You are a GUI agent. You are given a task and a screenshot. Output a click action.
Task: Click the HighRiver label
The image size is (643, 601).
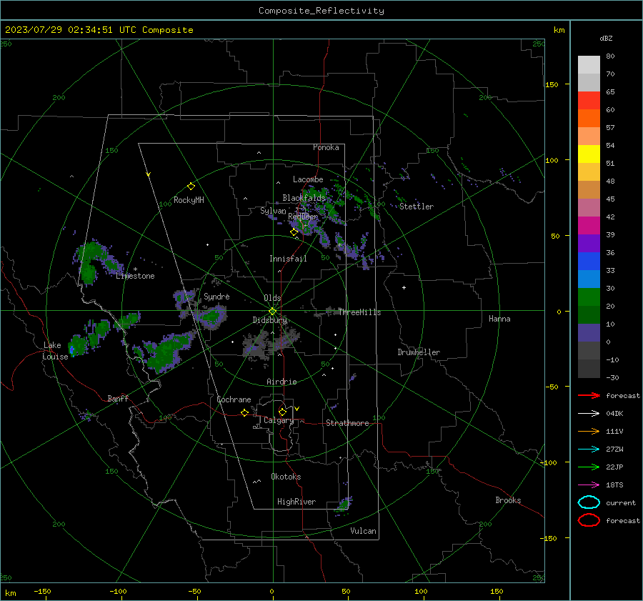pyautogui.click(x=296, y=502)
